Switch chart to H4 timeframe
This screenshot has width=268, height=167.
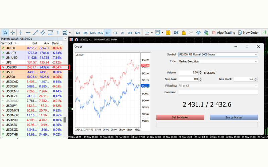115,33
